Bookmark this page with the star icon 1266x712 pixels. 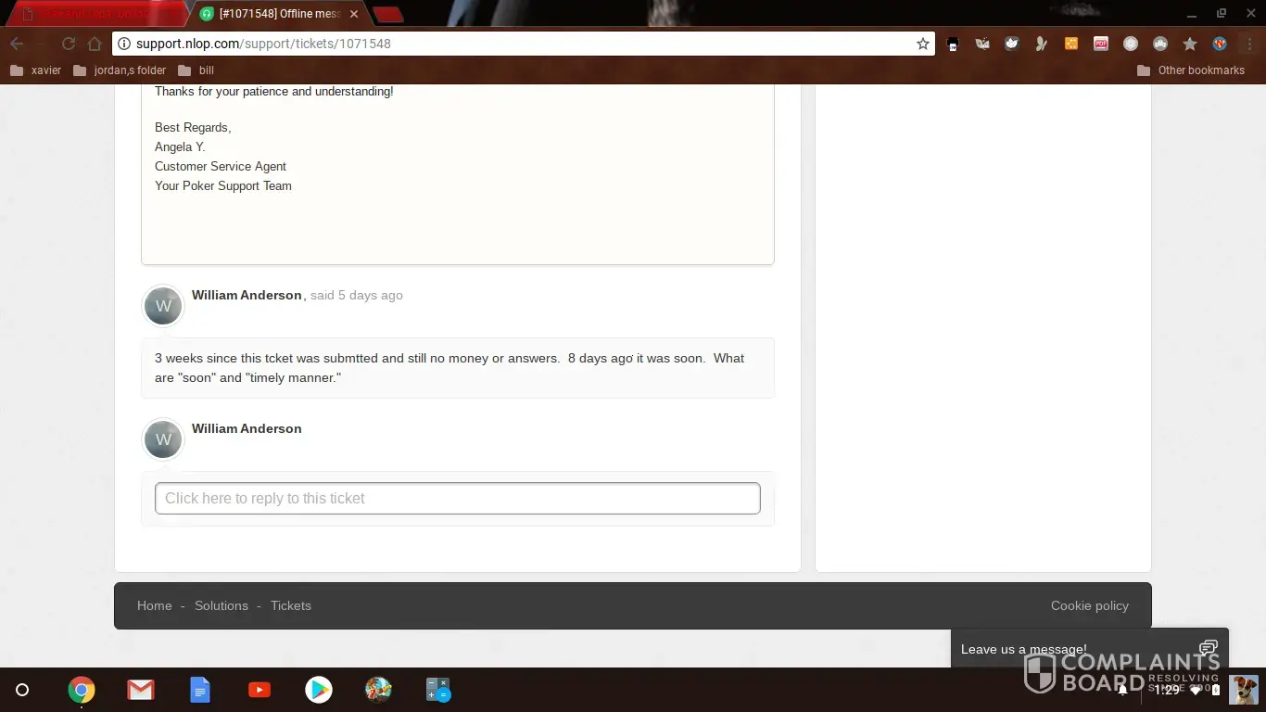(x=923, y=44)
